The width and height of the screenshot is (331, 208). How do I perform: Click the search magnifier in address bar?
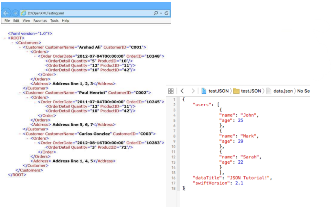pyautogui.click(x=155, y=13)
